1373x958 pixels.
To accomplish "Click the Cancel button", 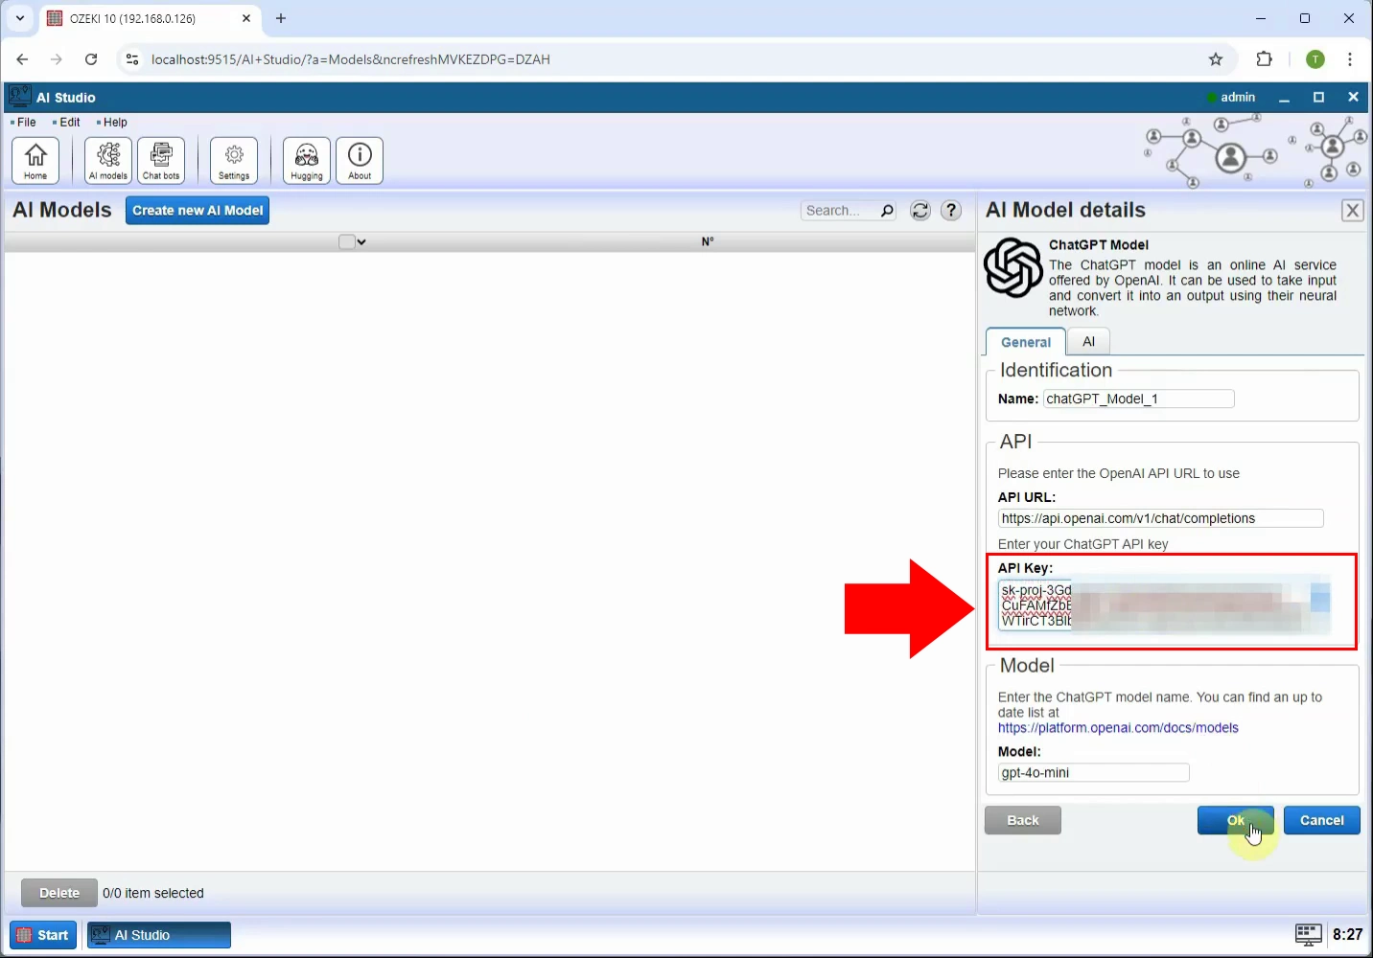I will pyautogui.click(x=1321, y=820).
